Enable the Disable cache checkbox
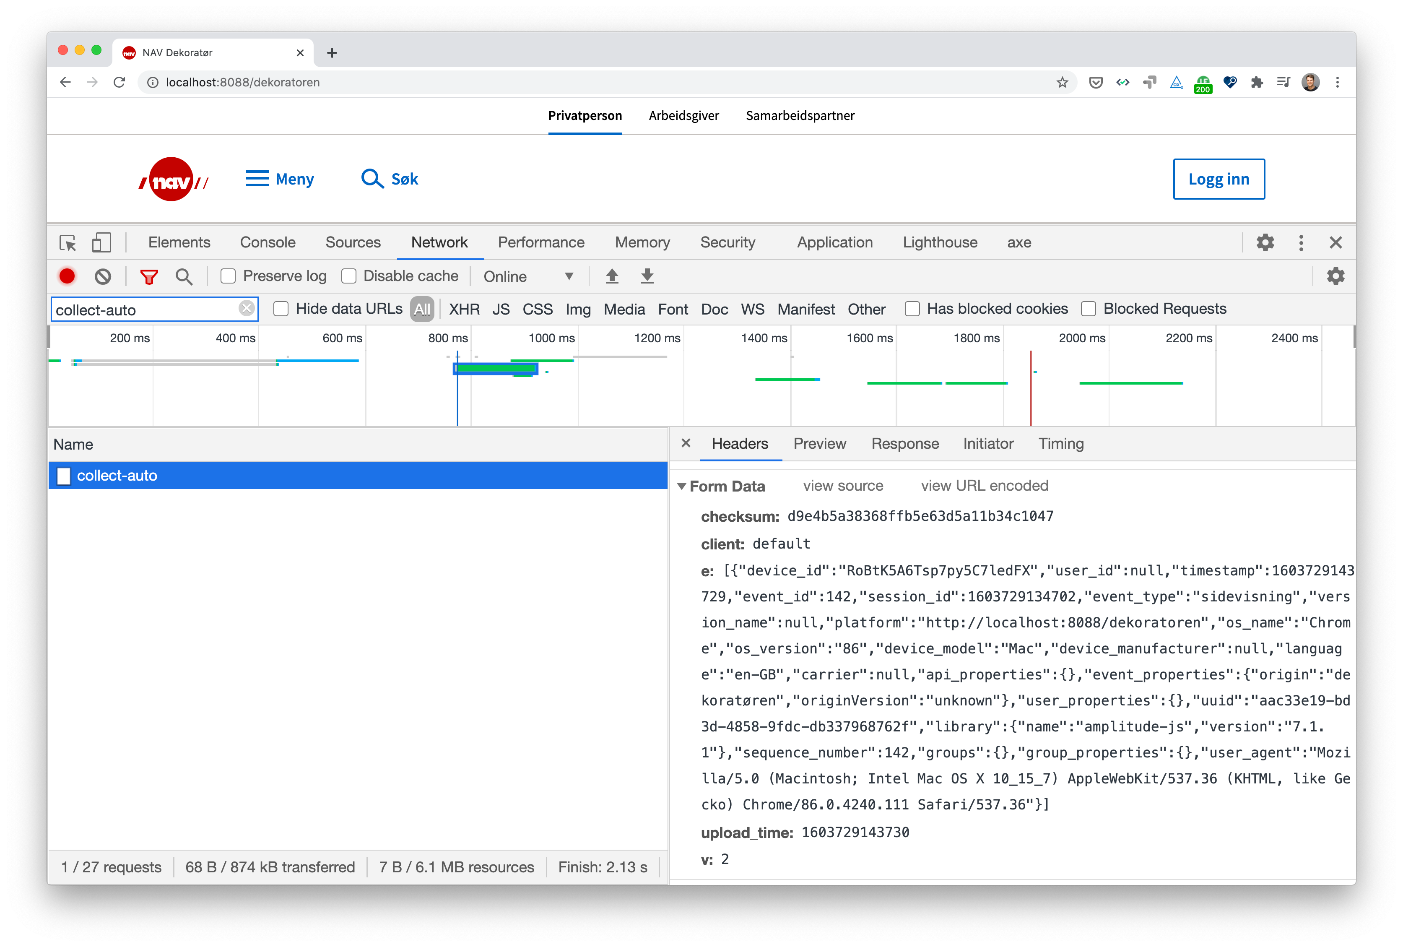 349,276
